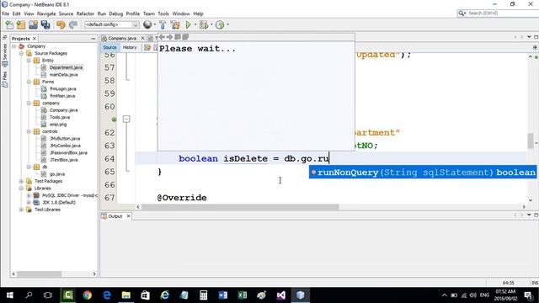Click the Debug Project toolbar icon

pos(204,24)
